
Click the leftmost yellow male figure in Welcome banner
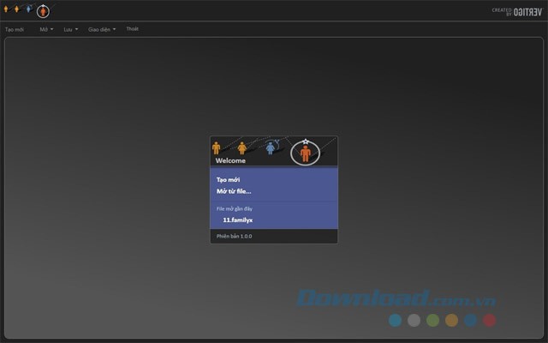click(216, 148)
